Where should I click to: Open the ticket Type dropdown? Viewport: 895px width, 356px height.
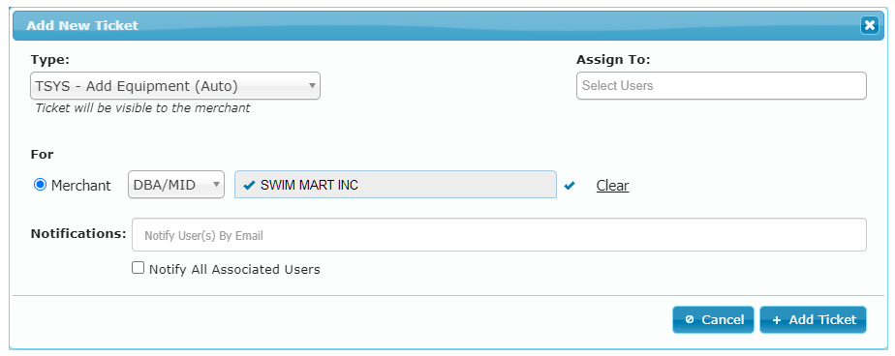(175, 86)
